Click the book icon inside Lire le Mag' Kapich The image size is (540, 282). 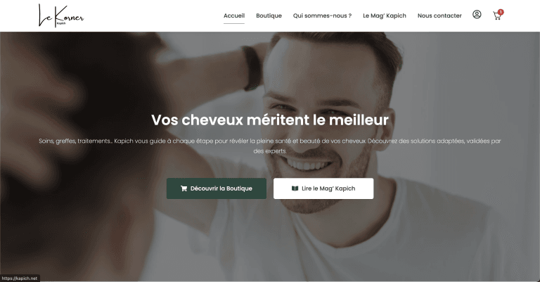point(295,188)
